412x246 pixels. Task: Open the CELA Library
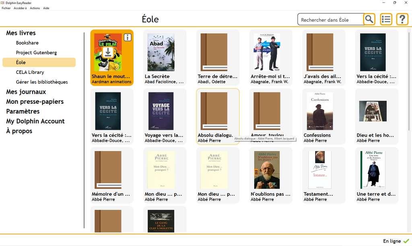tap(30, 72)
